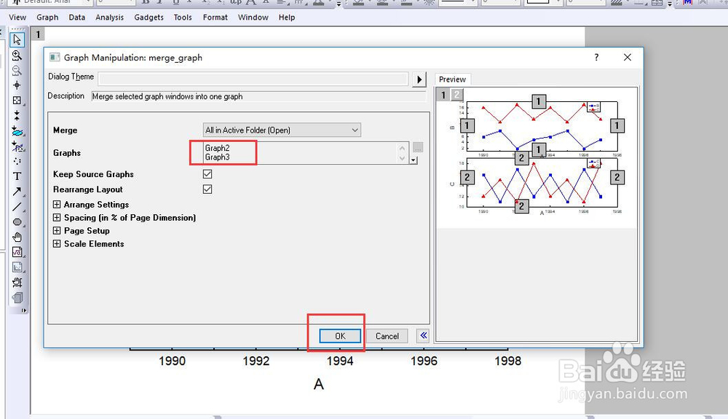728x419 pixels.
Task: Click the X axis title A
Action: [x=319, y=384]
